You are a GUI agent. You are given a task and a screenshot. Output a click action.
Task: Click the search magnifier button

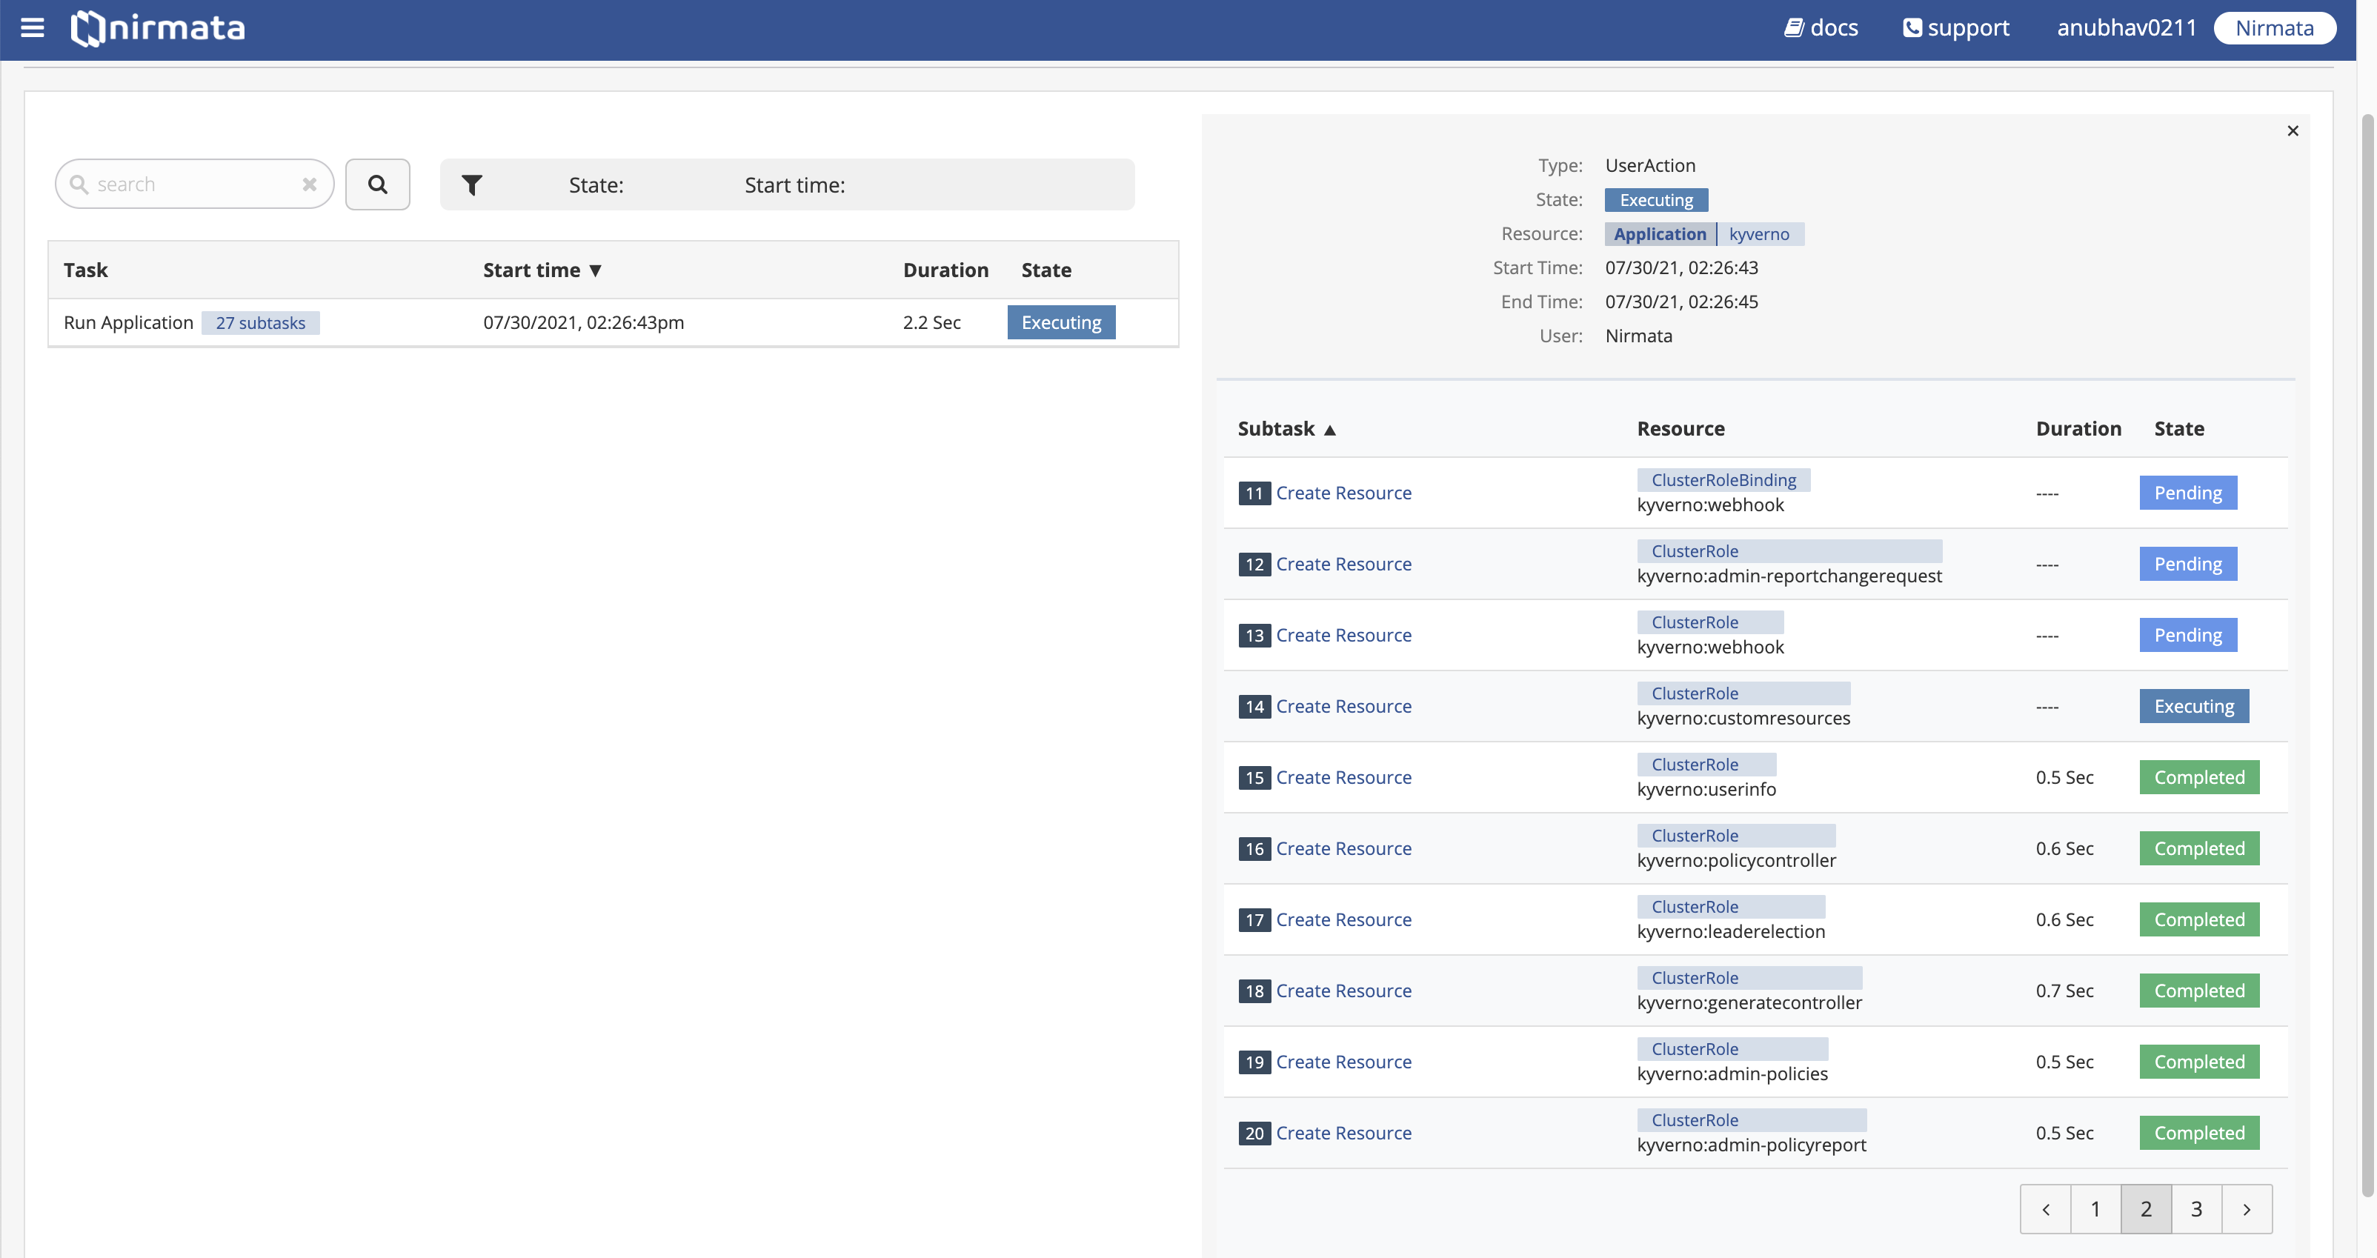[x=377, y=184]
